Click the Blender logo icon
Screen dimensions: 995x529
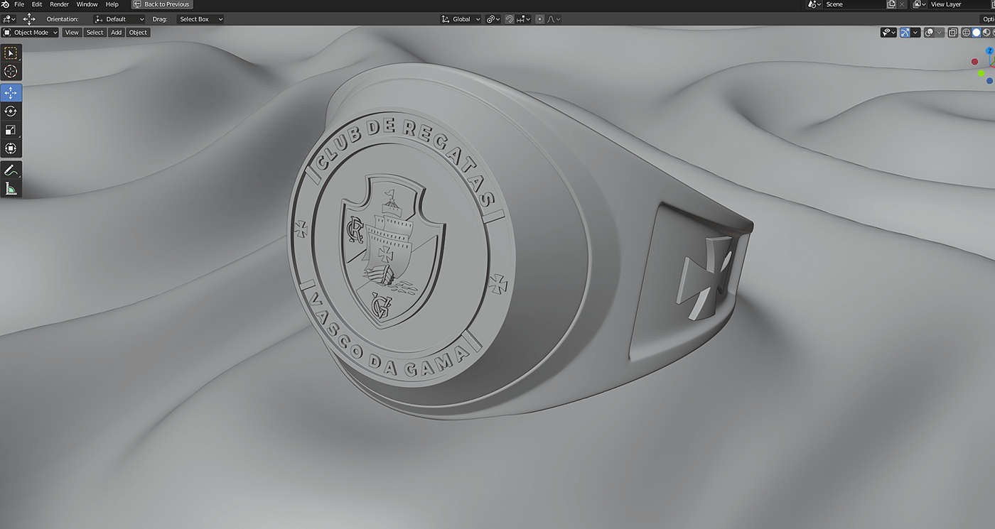point(6,4)
